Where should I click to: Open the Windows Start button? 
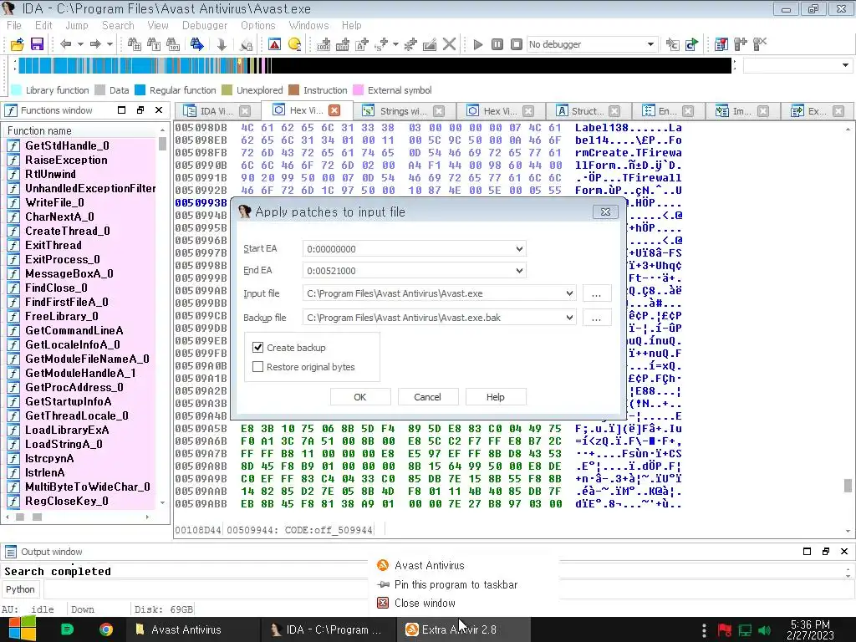21,629
